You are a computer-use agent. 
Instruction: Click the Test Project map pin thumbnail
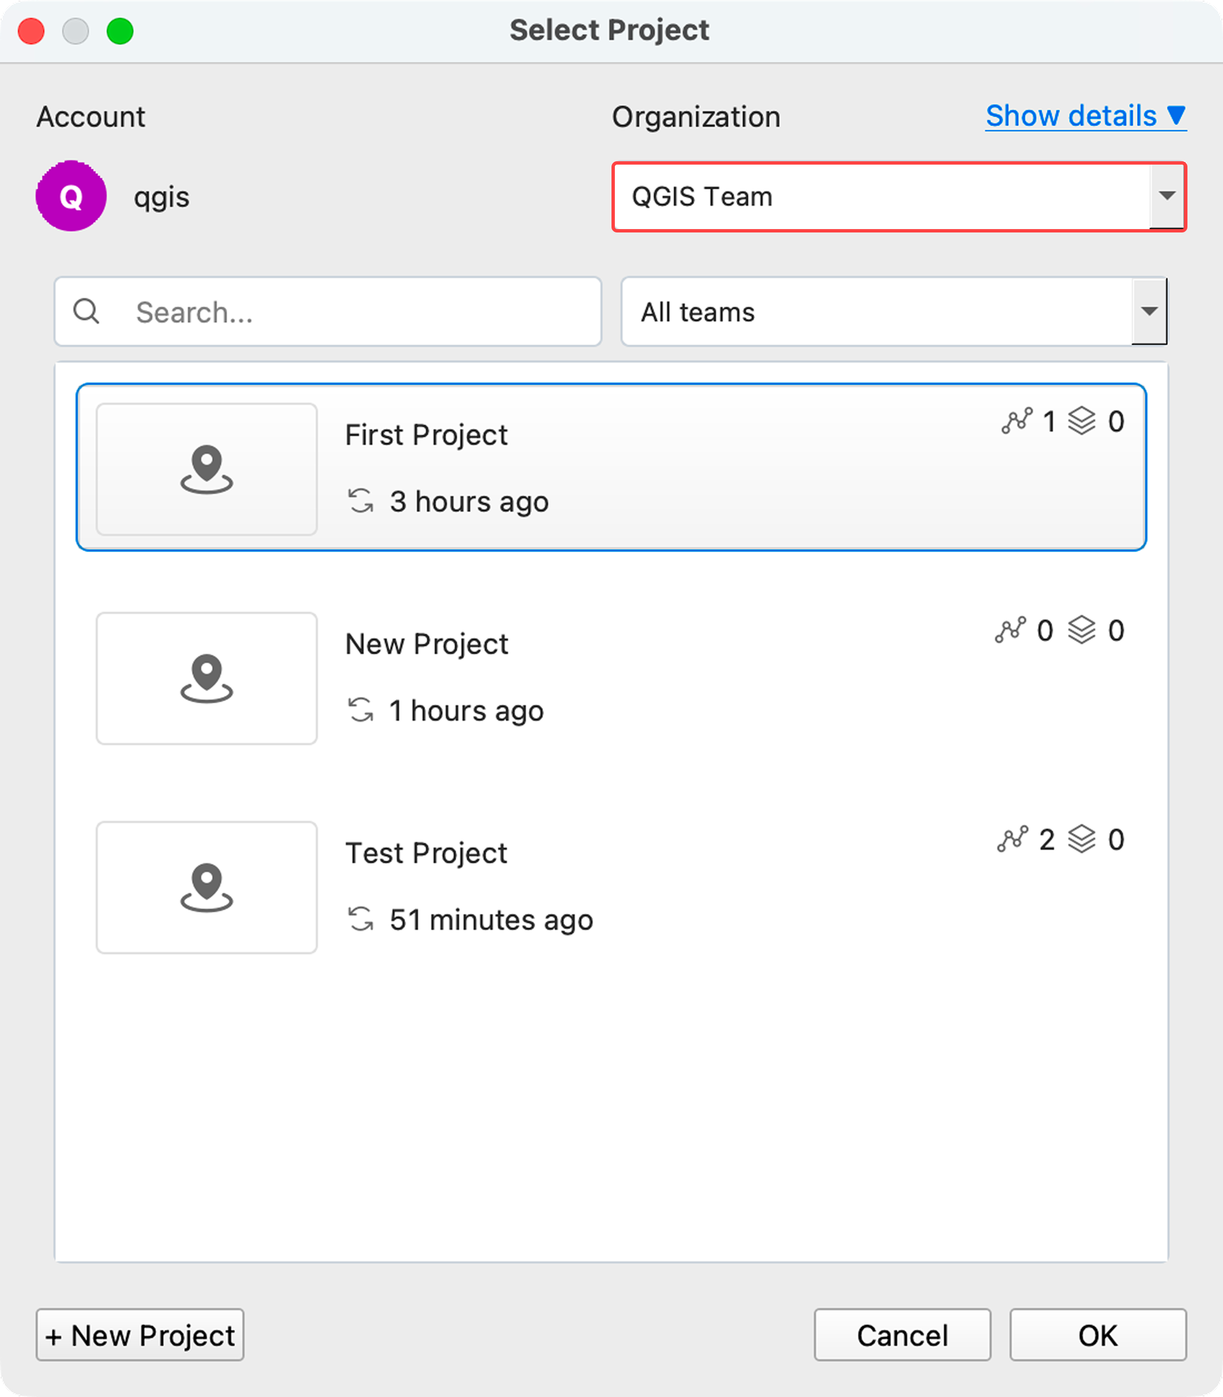pyautogui.click(x=206, y=888)
